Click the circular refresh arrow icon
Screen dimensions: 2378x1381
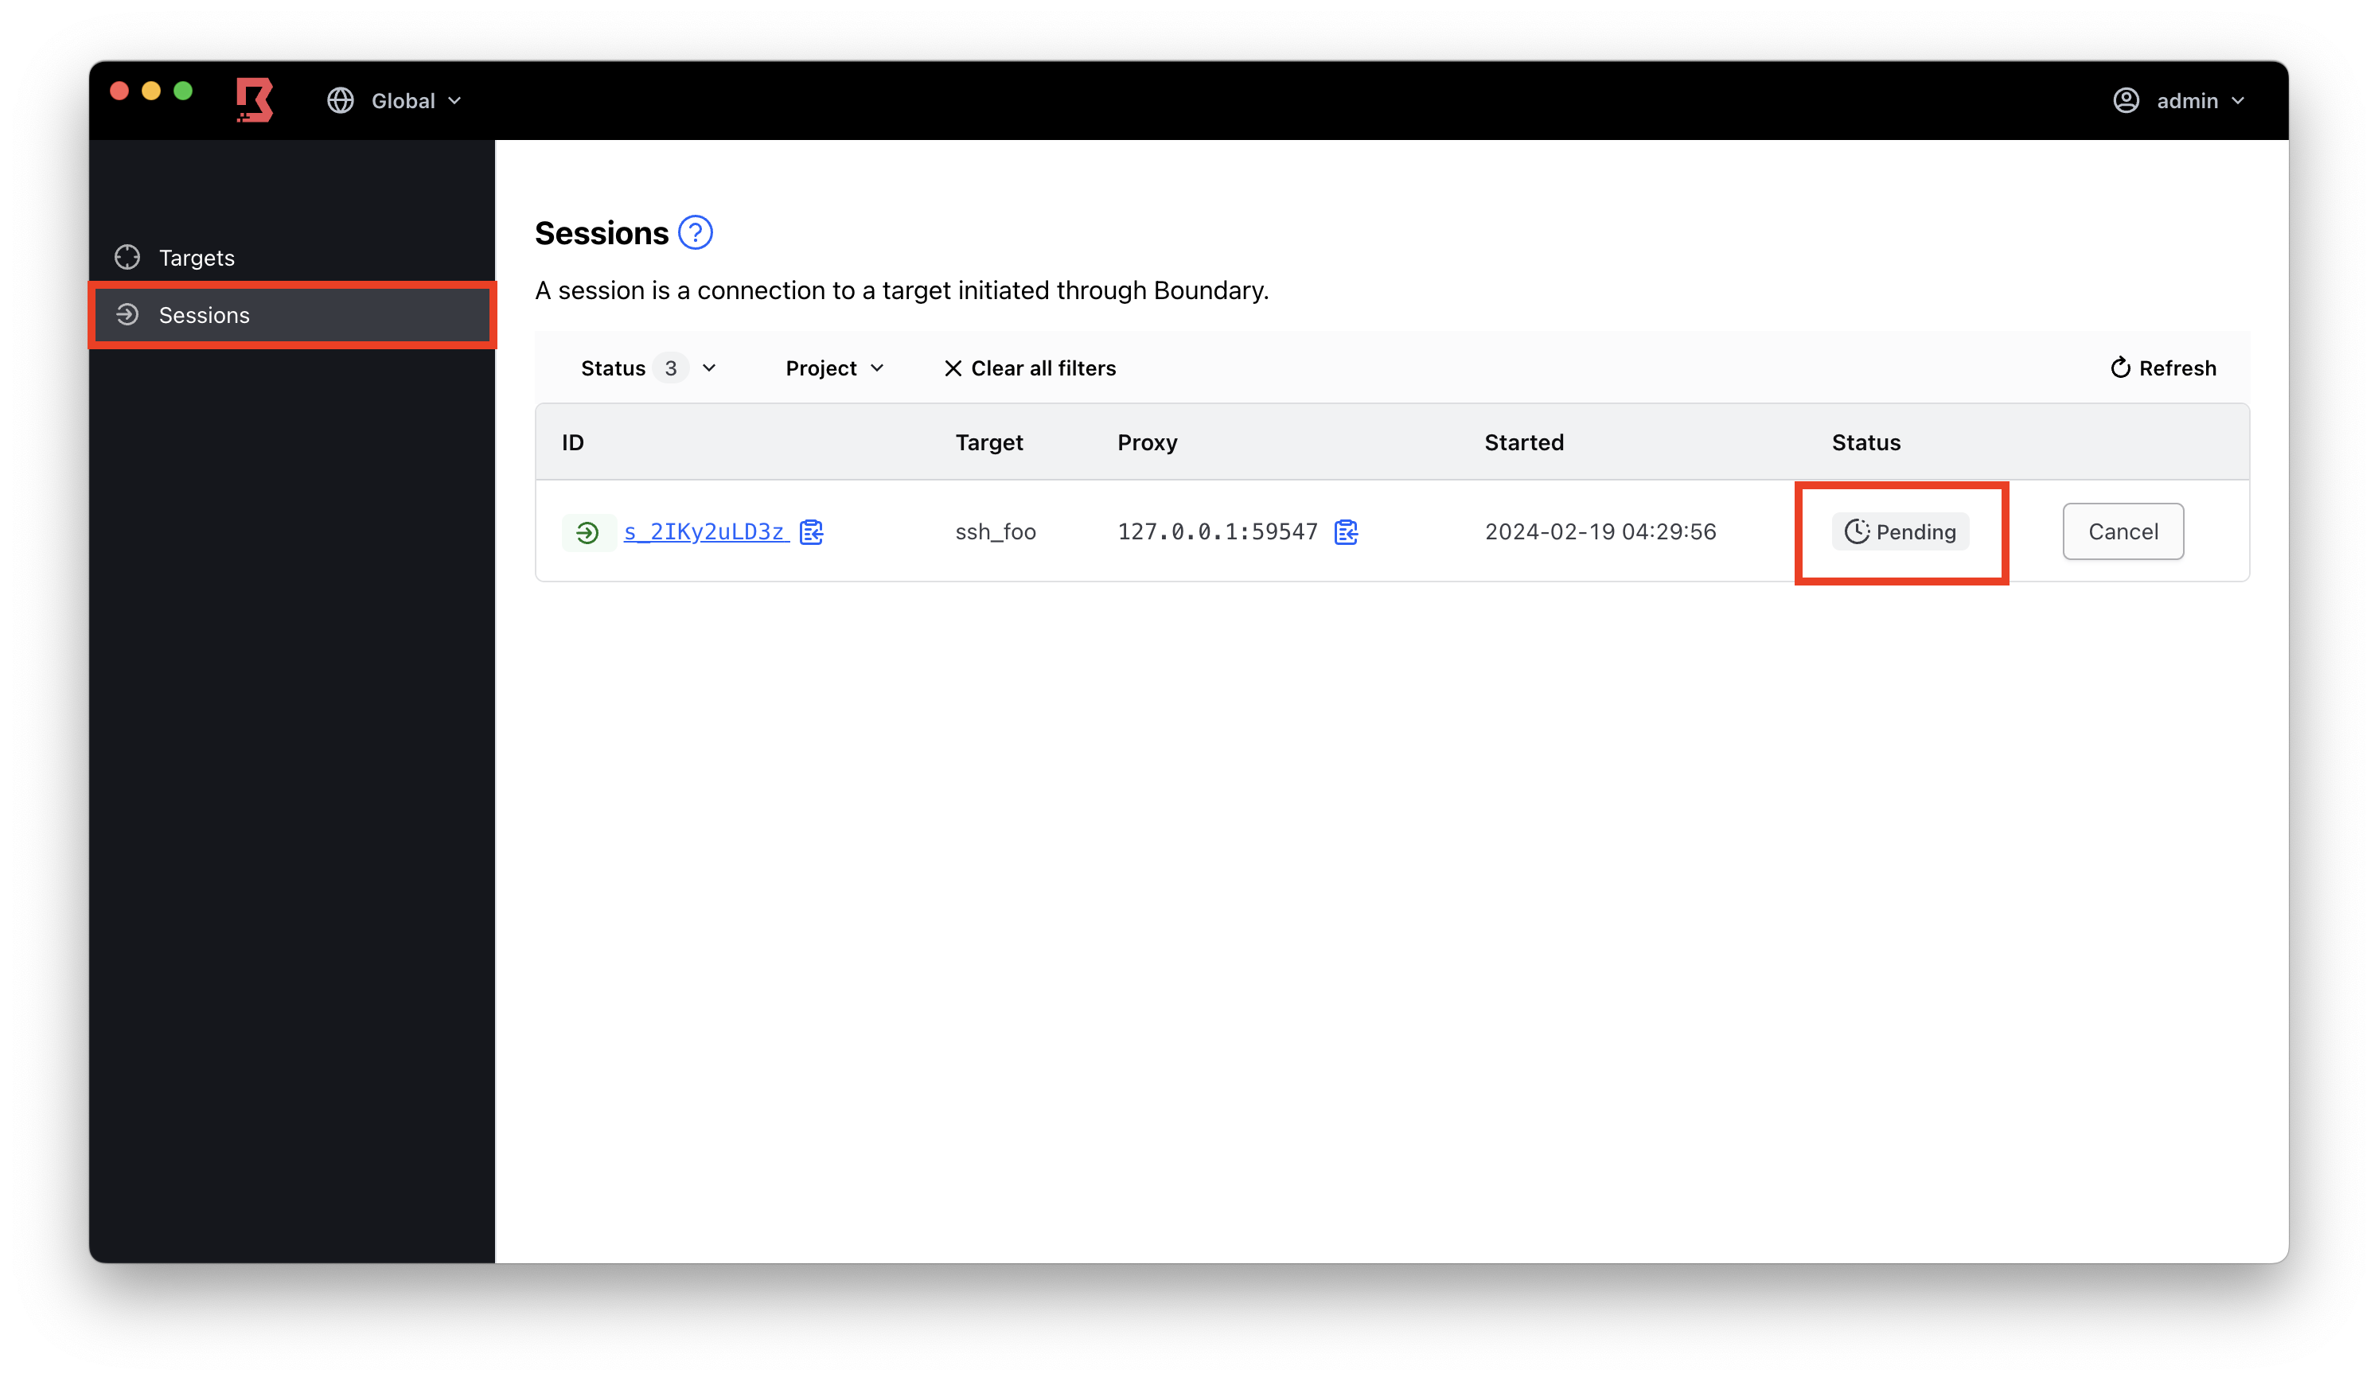(2119, 368)
